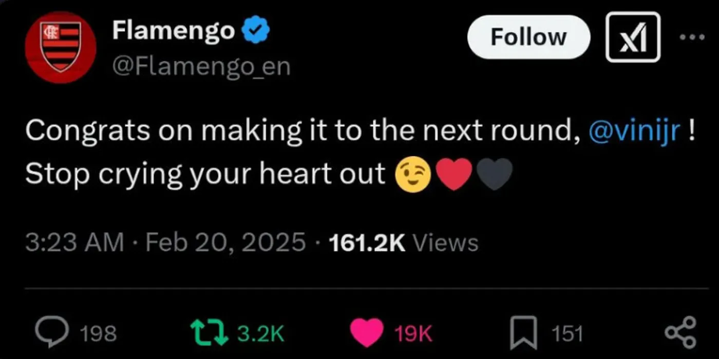
Task: Unlike the post via pink heart
Action: click(x=367, y=332)
